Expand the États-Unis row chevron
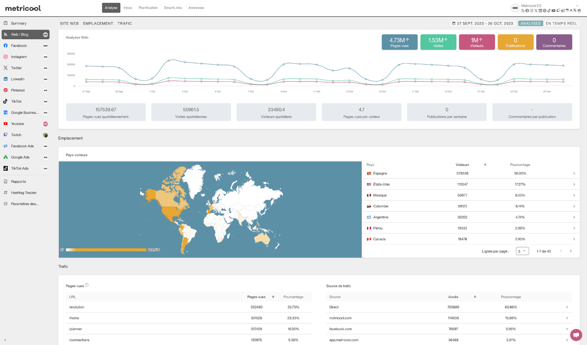 (574, 185)
